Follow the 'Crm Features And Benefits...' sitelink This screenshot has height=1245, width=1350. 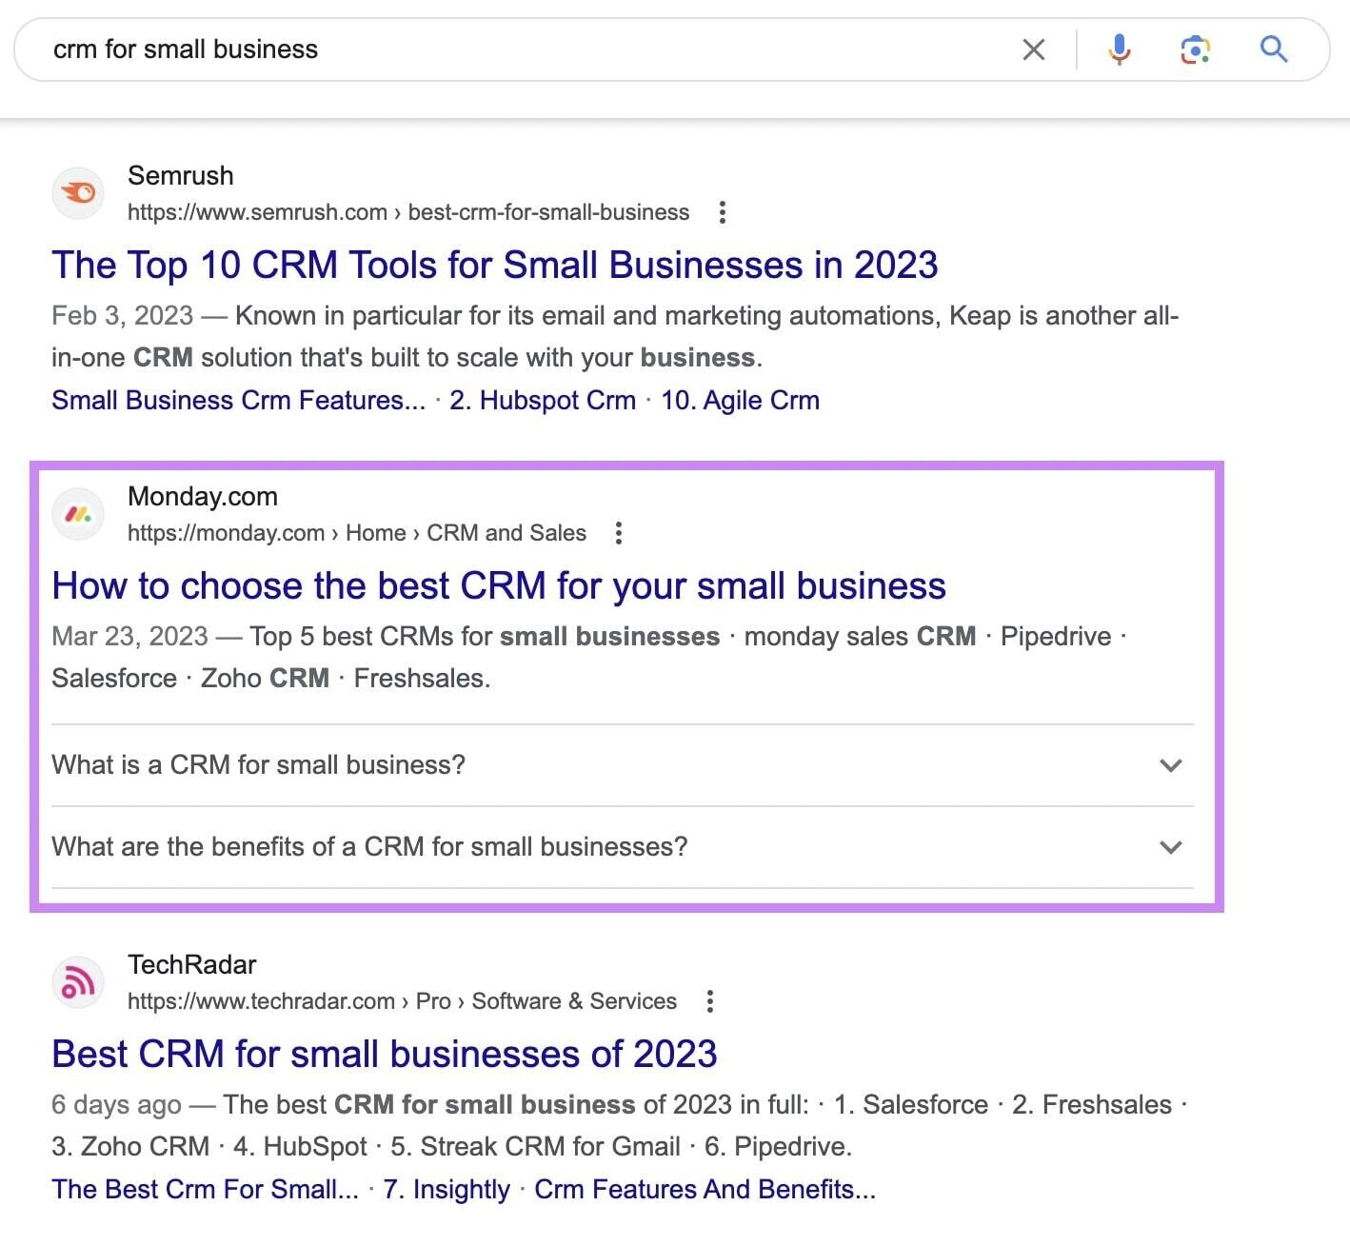coord(705,1189)
